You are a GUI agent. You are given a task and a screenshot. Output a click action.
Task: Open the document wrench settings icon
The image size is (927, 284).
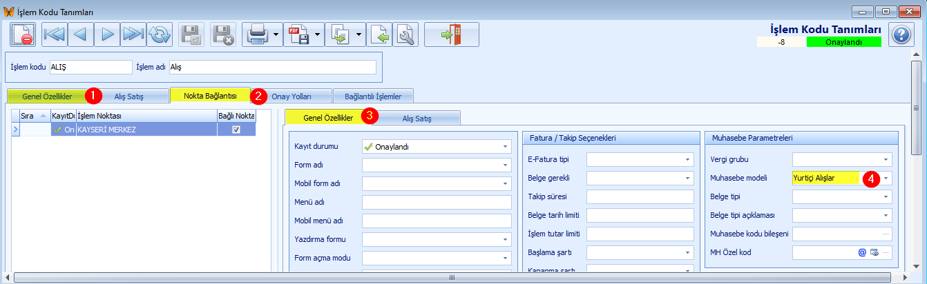tap(405, 34)
